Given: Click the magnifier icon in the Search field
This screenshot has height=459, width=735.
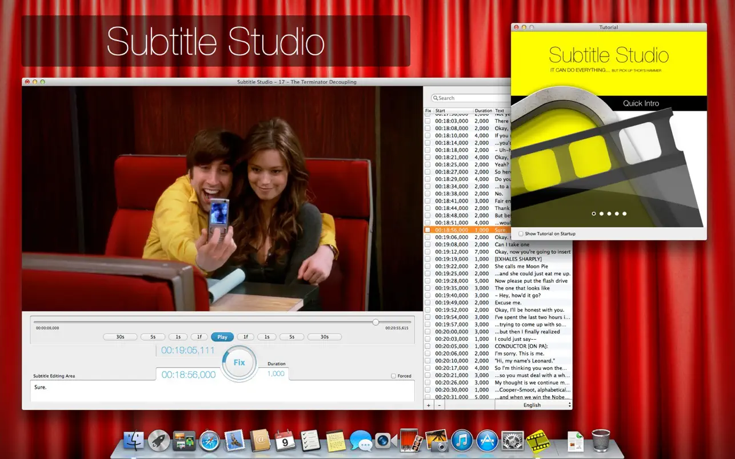Looking at the screenshot, I should tap(435, 98).
